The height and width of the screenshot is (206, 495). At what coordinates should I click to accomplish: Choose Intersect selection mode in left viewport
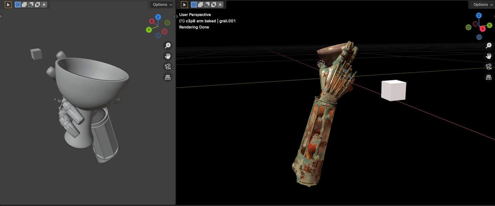click(x=44, y=5)
